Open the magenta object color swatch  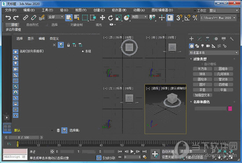coord(230,109)
